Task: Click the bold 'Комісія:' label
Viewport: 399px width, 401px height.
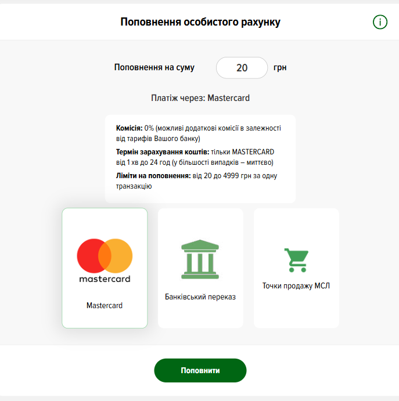Action: pos(130,128)
